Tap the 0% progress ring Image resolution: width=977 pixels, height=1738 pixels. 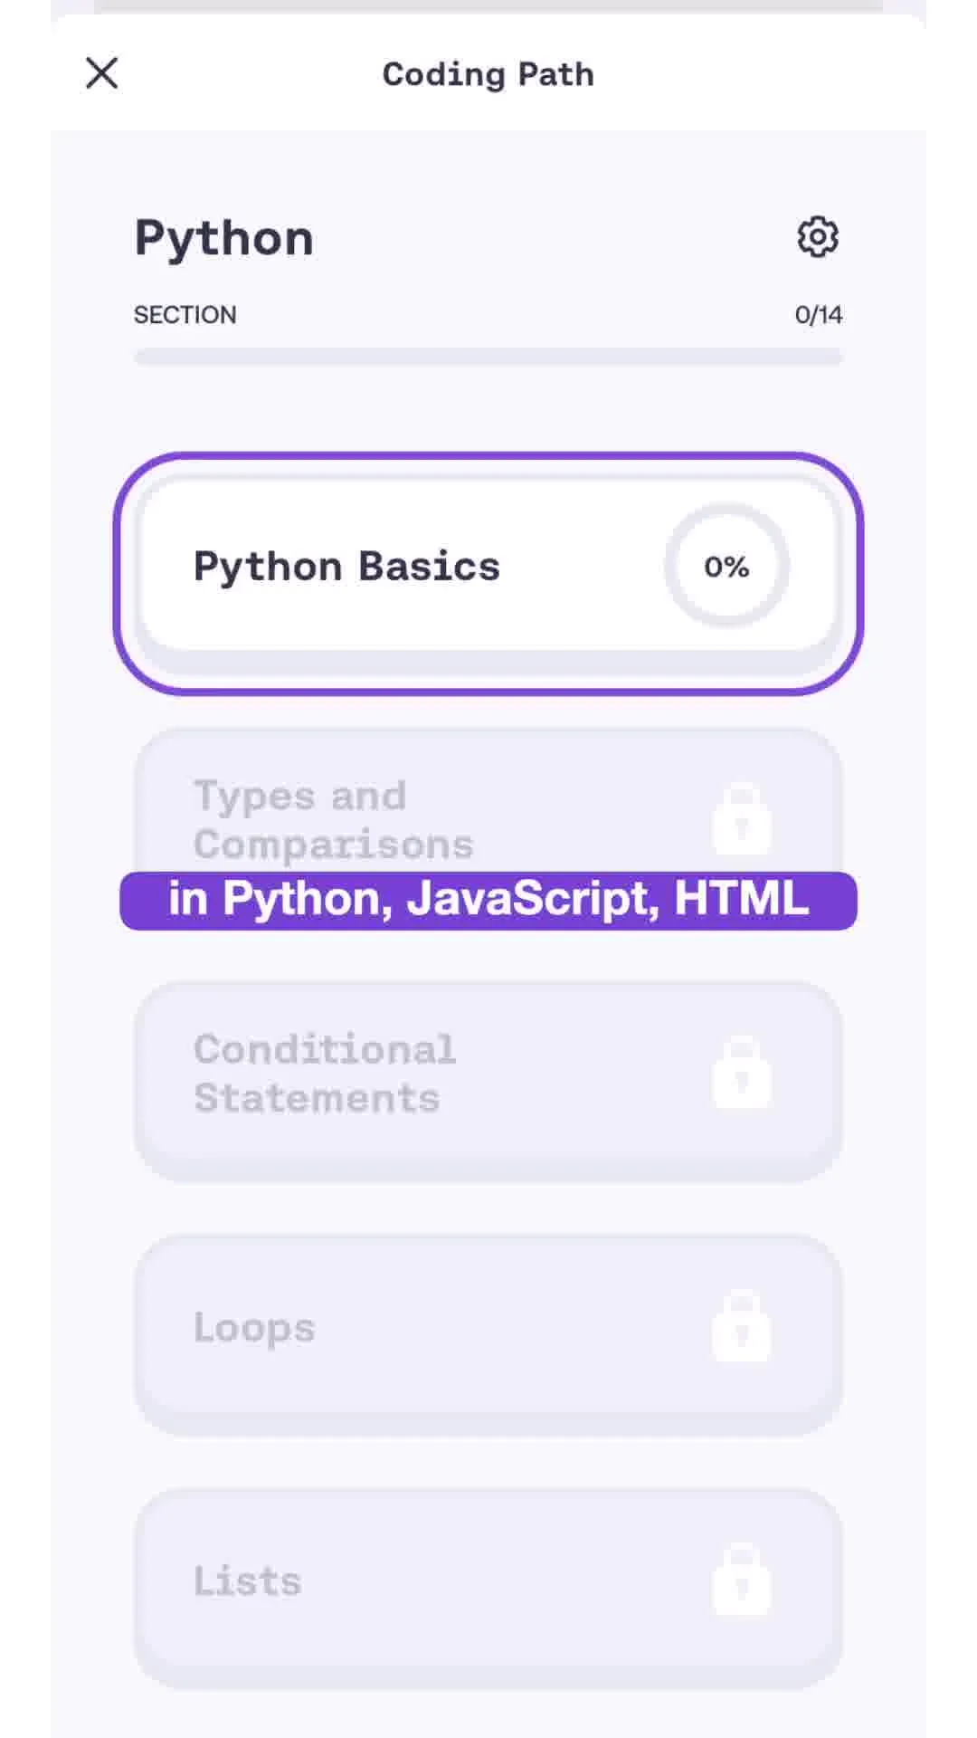(x=726, y=567)
